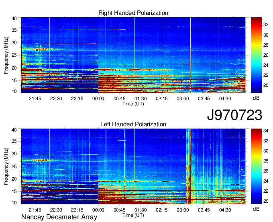273x222 pixels.
Task: Click the 21:45 time tick under Right Handed plot
Action: tap(35, 99)
